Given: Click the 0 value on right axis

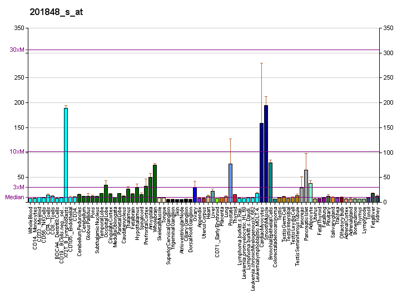Looking at the screenshot, I should pyautogui.click(x=385, y=202).
